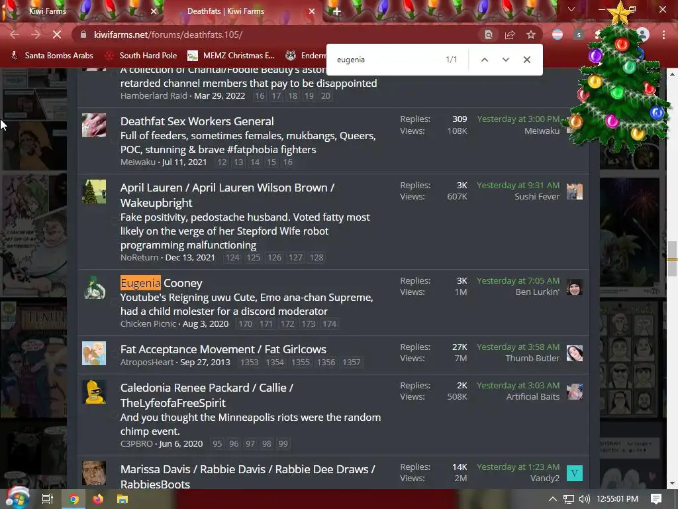This screenshot has height=509, width=678.
Task: Open the Eugenia Cooney thread
Action: pos(162,283)
